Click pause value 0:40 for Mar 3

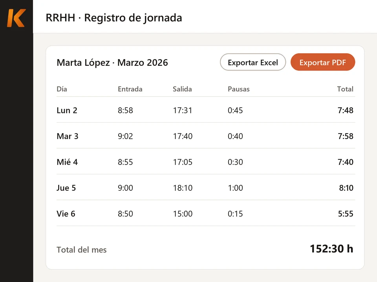coord(235,136)
